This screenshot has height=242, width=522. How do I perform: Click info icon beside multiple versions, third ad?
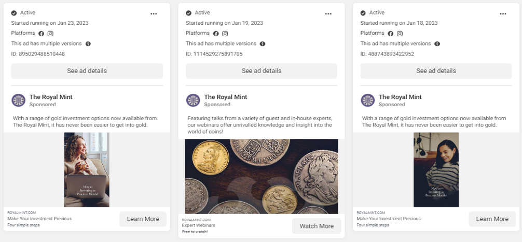(x=437, y=44)
